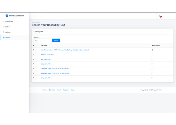The height and width of the screenshot is (125, 176).
Task: Select word count value 7
Action: tap(152, 55)
